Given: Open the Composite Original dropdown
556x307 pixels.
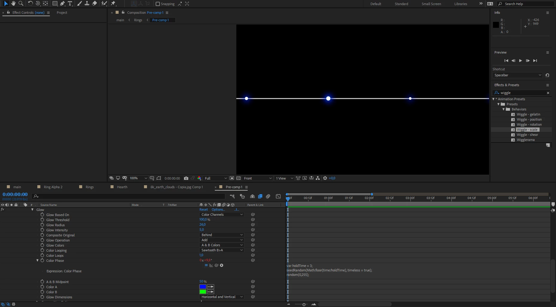Looking at the screenshot, I should pyautogui.click(x=222, y=235).
